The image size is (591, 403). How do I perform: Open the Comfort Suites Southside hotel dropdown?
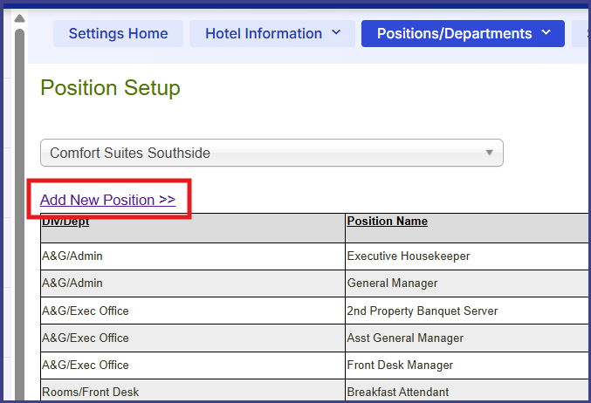[x=271, y=153]
